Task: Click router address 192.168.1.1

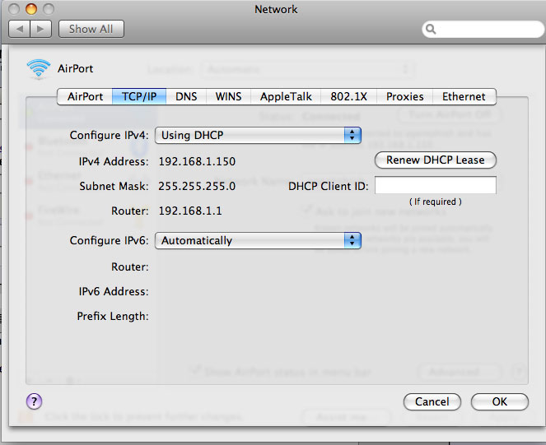Action: (x=190, y=211)
